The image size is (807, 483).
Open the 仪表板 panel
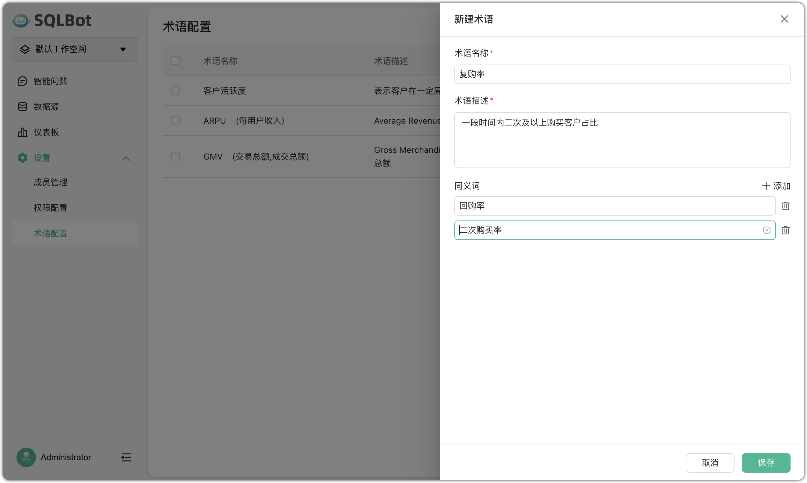coord(46,132)
